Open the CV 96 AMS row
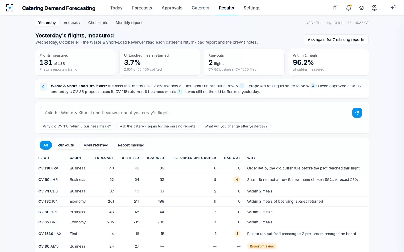Screen dimensions: 404x252 coord(202,246)
